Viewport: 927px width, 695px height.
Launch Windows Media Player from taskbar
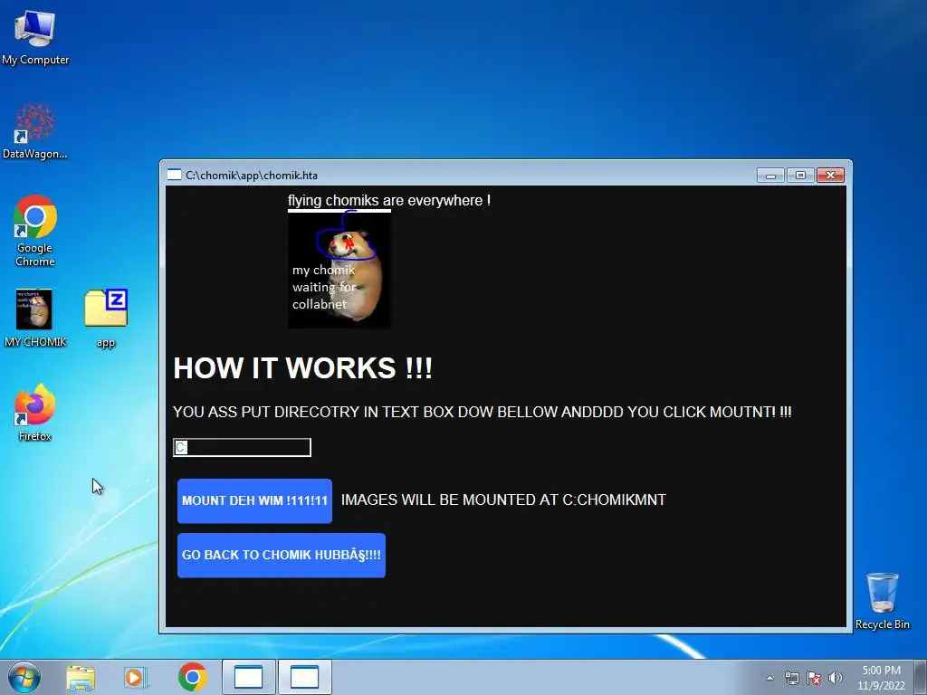tap(136, 677)
